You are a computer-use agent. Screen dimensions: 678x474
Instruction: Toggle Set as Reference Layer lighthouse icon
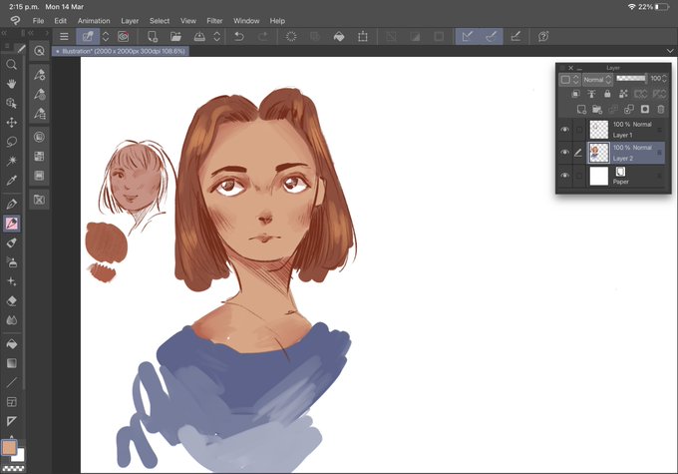(591, 94)
